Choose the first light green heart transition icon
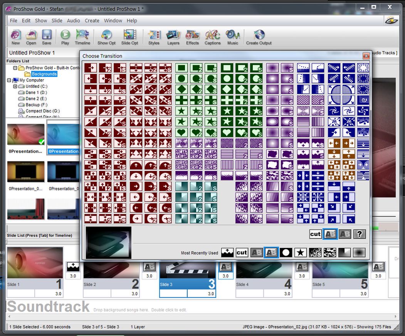This screenshot has height=336, width=405. tap(181, 132)
